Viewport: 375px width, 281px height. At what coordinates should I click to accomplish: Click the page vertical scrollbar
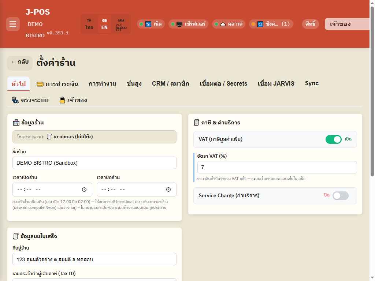click(372, 91)
